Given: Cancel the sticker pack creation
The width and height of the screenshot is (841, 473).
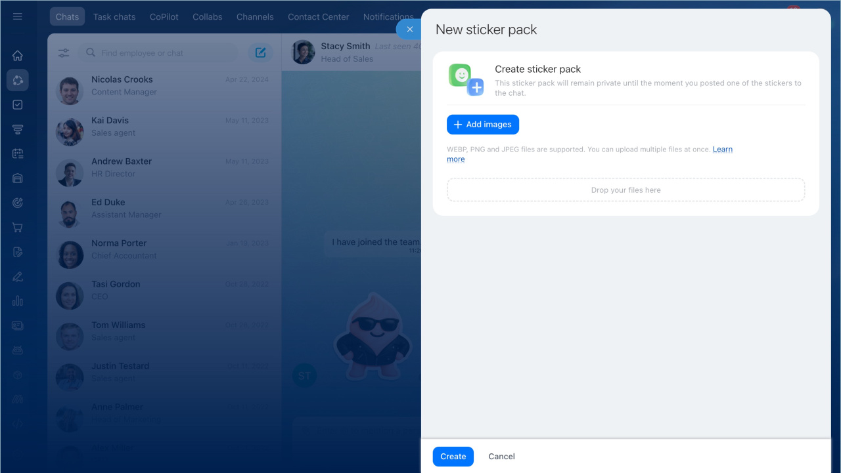Looking at the screenshot, I should point(501,457).
